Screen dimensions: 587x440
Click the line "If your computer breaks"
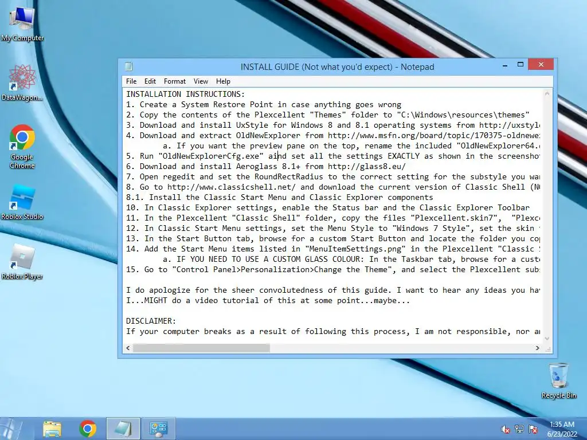[333, 332]
